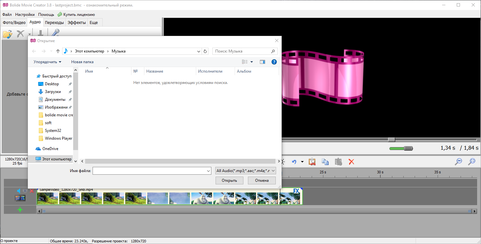The image size is (481, 244).
Task: Click the FX badge on the video clip
Action: pyautogui.click(x=296, y=191)
